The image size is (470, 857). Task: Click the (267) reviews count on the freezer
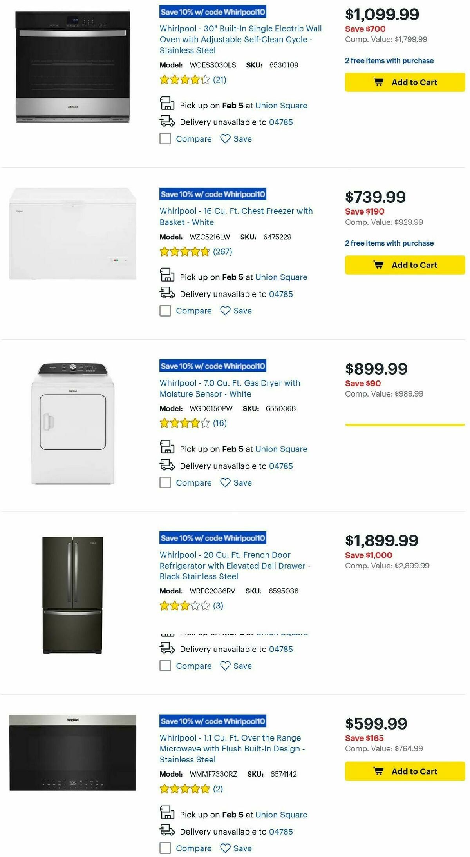223,251
